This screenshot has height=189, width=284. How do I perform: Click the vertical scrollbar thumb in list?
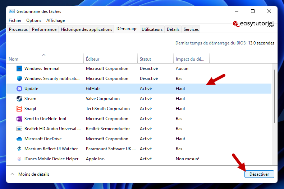coord(274,96)
